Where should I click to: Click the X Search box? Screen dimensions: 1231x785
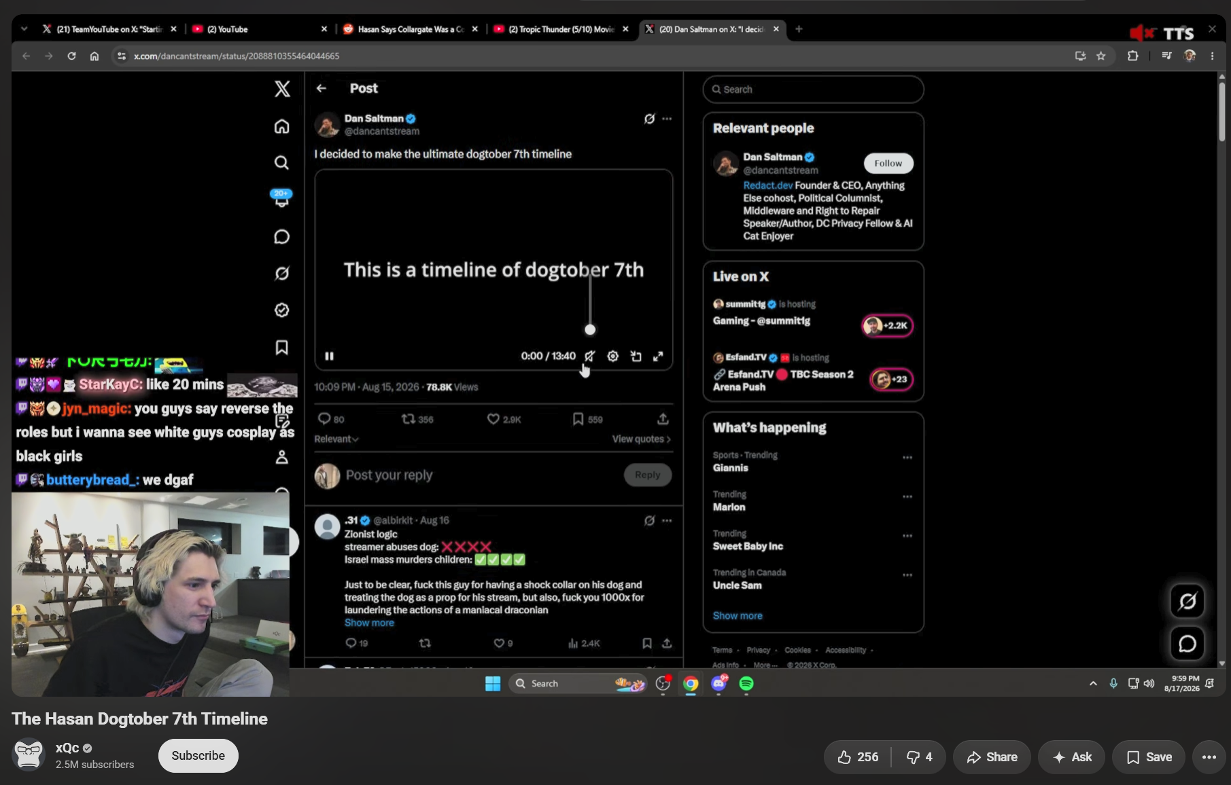[813, 90]
